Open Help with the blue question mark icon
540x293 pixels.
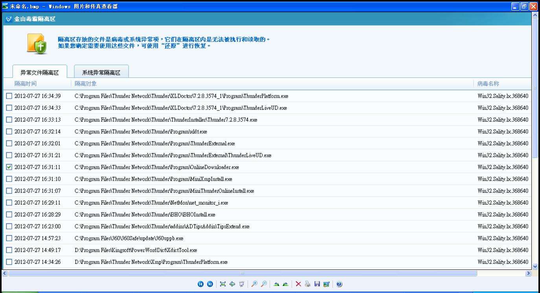pyautogui.click(x=339, y=284)
